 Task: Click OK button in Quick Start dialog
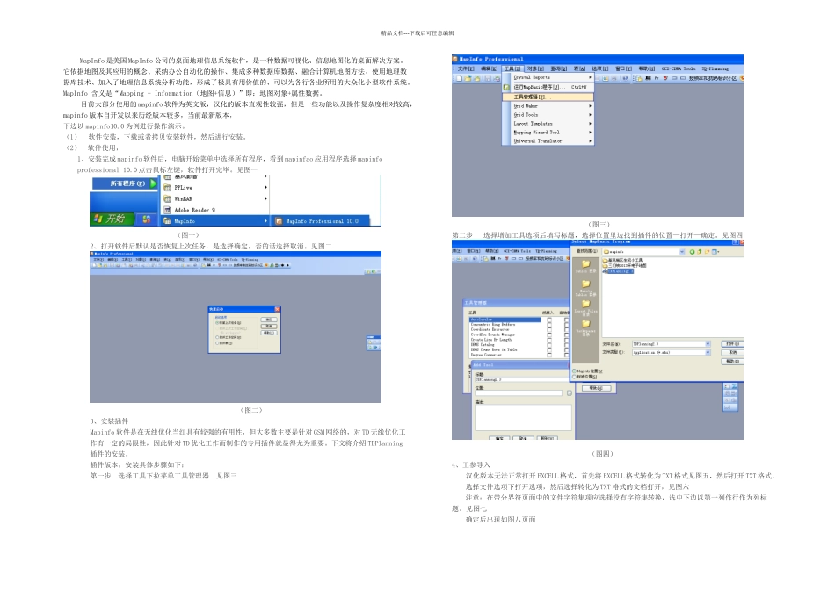269,320
